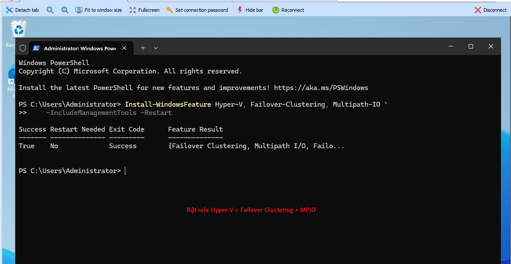
Task: Click at the active PowerShell prompt cursor
Action: [125, 170]
